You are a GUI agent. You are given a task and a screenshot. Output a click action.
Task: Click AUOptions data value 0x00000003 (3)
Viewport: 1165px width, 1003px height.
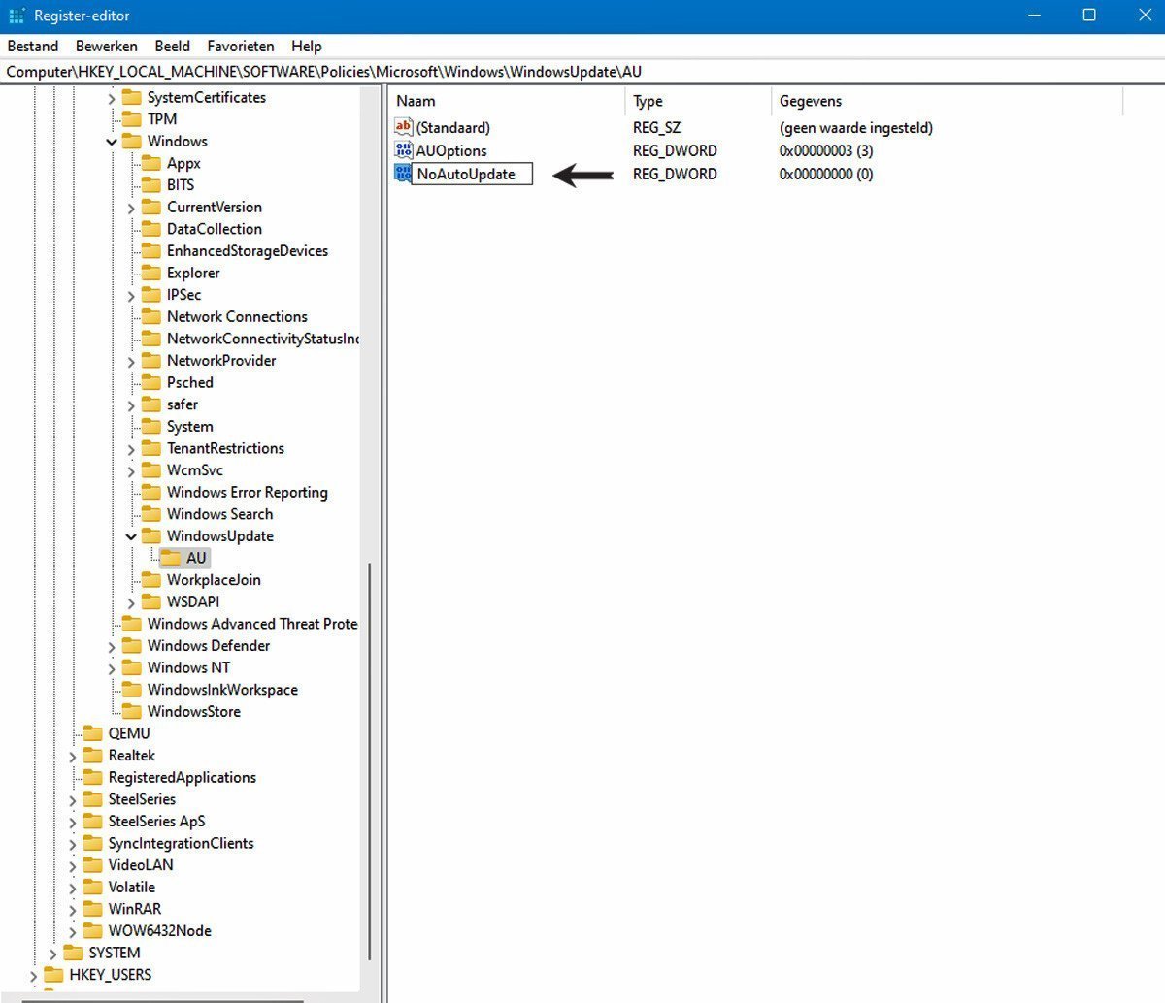coord(826,150)
